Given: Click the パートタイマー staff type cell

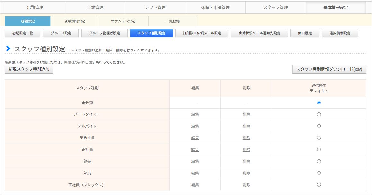Looking at the screenshot, I should (87, 114).
